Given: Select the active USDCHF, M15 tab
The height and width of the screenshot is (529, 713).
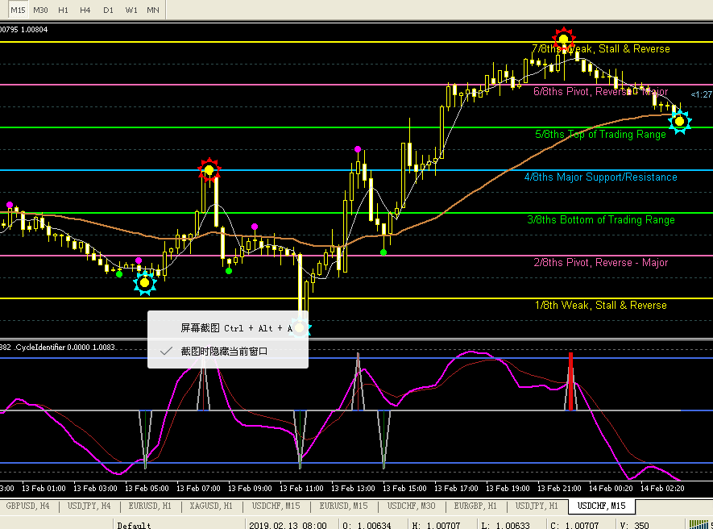Looking at the screenshot, I should [602, 506].
